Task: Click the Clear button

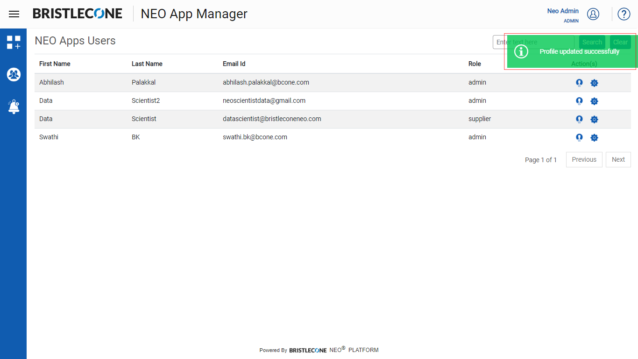Action: click(620, 42)
